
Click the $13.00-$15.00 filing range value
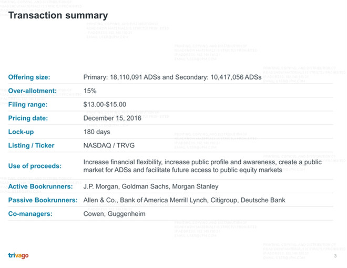(105, 104)
